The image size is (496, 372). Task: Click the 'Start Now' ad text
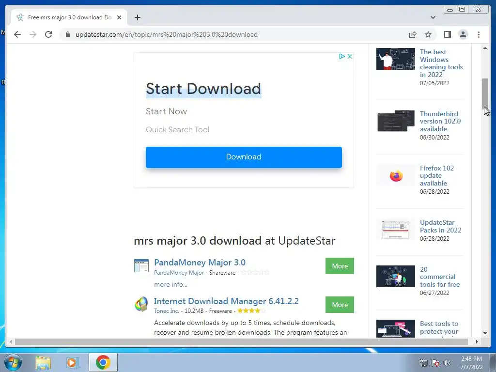pos(167,111)
